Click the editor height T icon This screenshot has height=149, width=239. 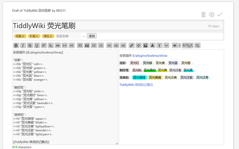pos(159,45)
